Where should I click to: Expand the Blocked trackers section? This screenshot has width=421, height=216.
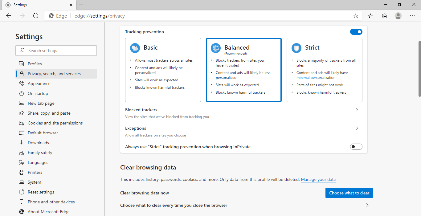click(357, 110)
